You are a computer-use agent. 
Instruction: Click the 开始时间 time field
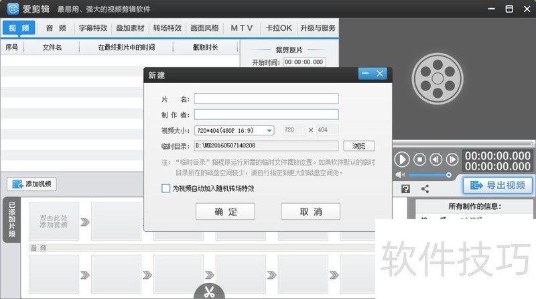[304, 62]
